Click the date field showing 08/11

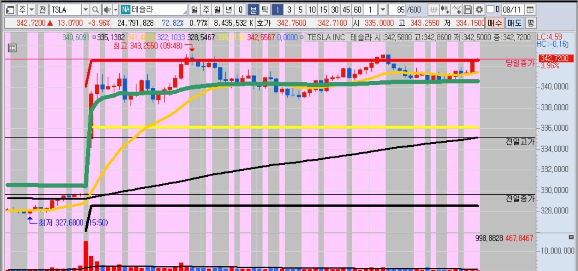tap(512, 9)
